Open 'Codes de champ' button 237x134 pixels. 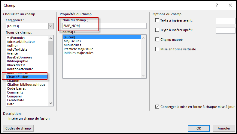pyautogui.click(x=18, y=128)
